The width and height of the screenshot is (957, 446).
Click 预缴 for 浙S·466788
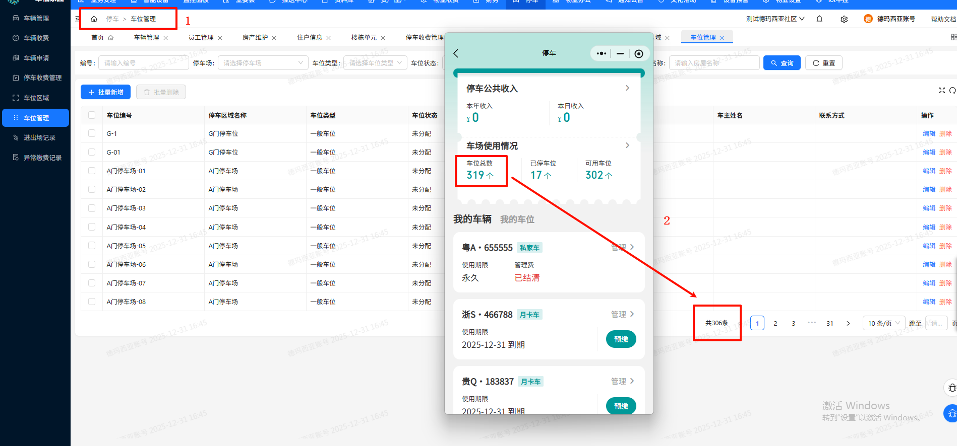tap(621, 339)
